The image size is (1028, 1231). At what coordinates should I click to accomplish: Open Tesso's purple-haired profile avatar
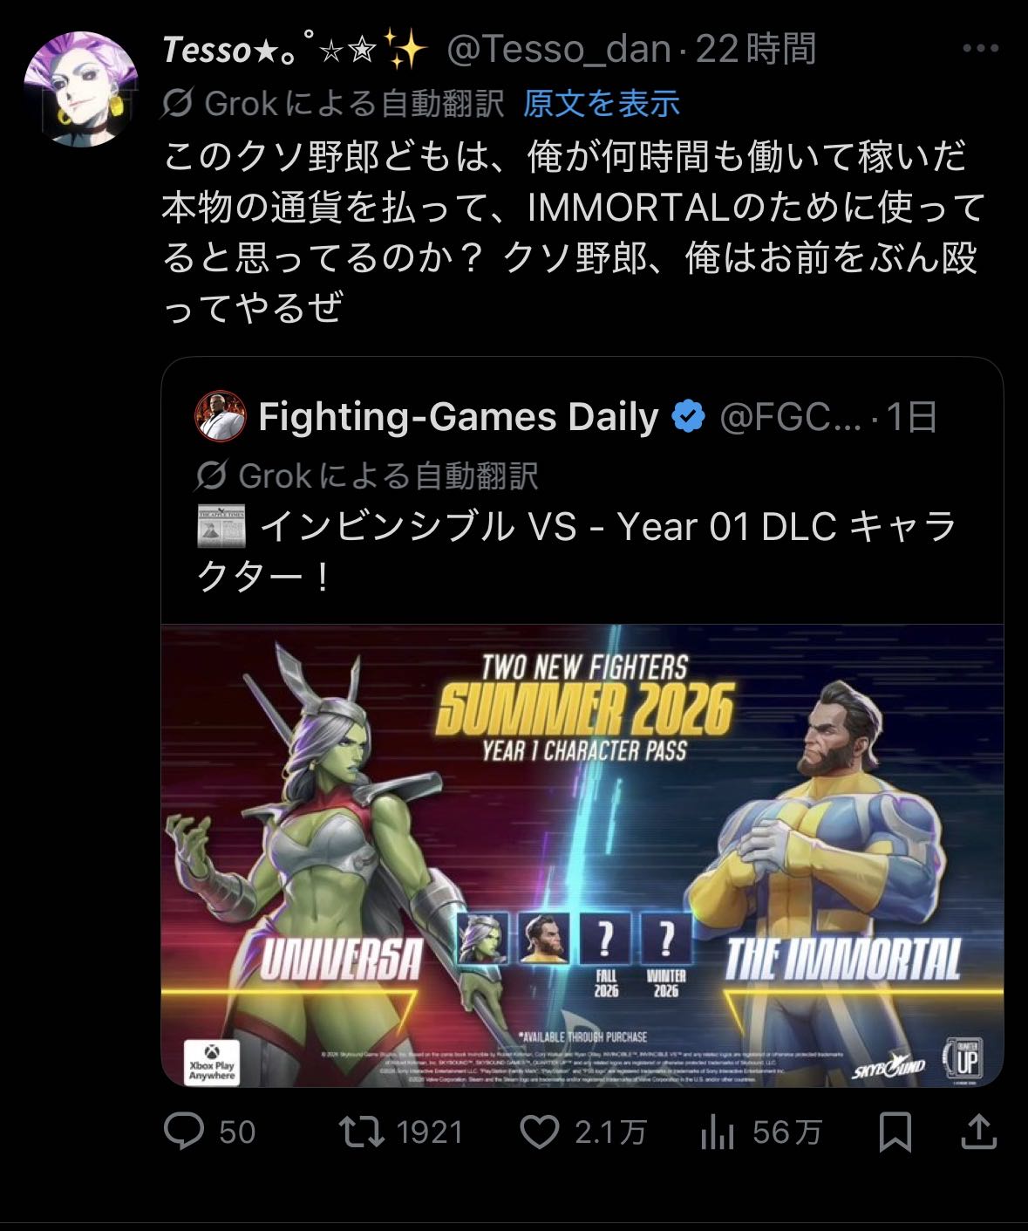click(80, 89)
